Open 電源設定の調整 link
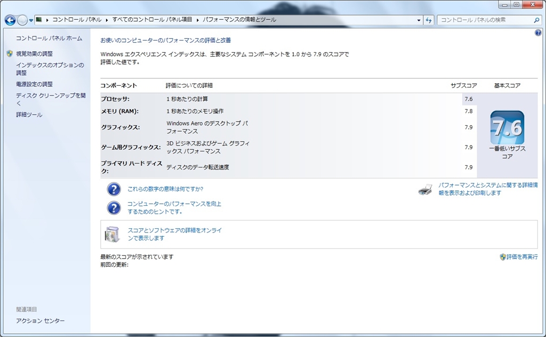The height and width of the screenshot is (337, 546). [34, 84]
